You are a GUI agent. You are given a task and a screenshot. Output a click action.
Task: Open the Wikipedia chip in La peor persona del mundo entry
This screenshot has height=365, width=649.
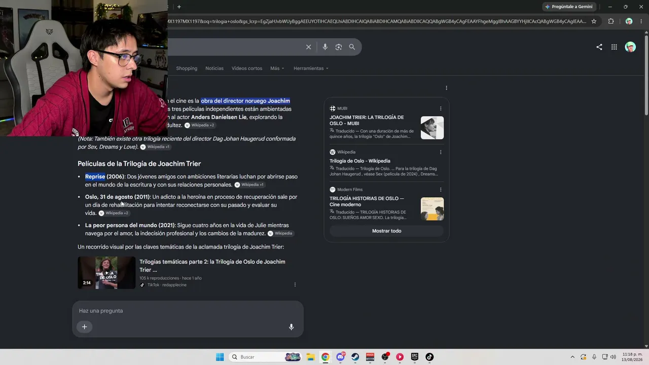tap(280, 234)
